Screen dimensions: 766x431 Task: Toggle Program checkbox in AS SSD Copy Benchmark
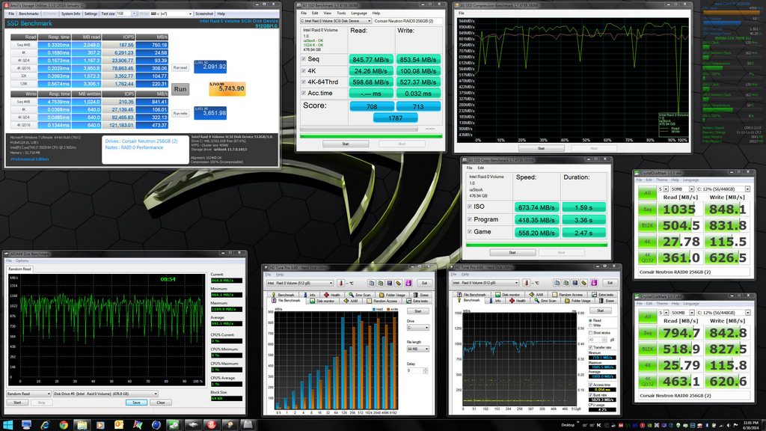point(470,219)
